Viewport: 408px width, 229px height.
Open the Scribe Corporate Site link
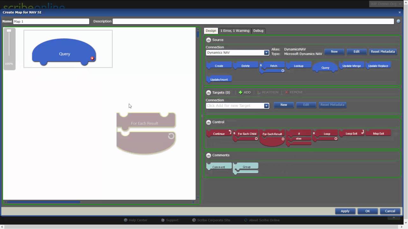pos(211,220)
